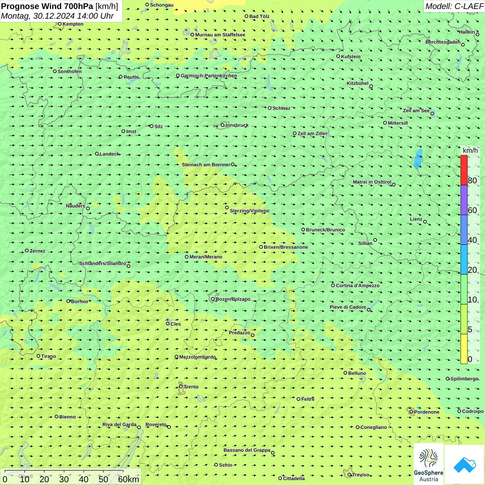Screen dimensions: 485x485
Task: Click the light blue 20 km/h legend swatch
Action: 464,259
